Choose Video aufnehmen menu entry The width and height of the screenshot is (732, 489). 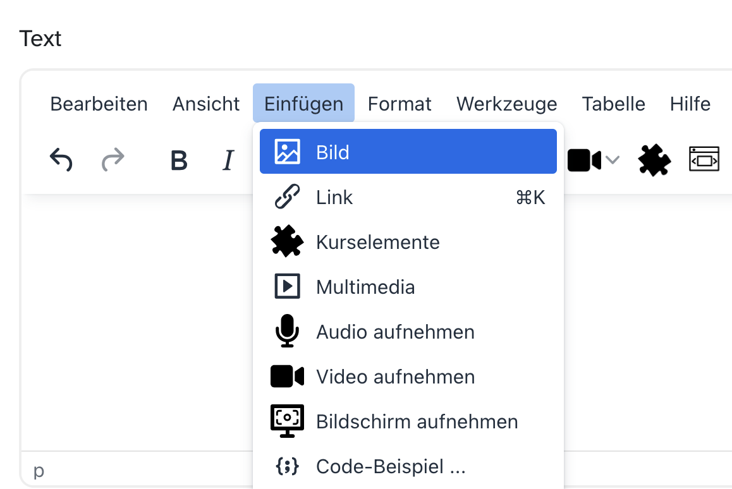[x=408, y=376]
